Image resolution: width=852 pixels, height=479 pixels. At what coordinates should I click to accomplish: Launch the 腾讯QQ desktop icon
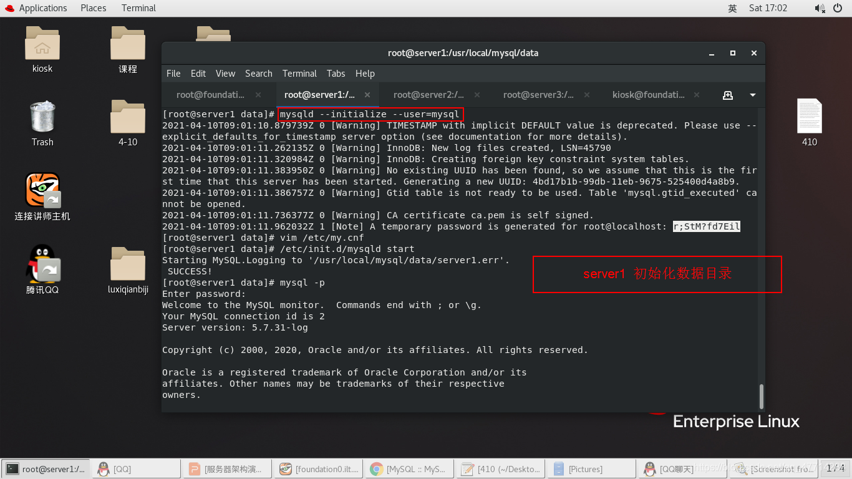coord(42,263)
